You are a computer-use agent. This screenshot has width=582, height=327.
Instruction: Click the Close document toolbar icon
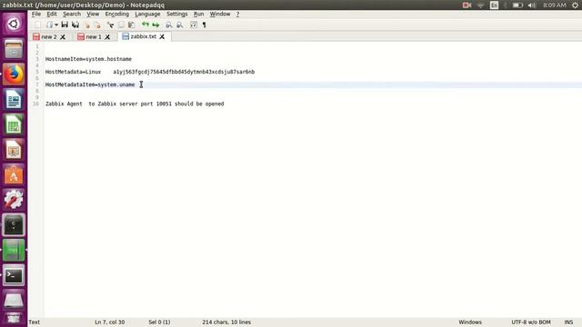point(87,25)
